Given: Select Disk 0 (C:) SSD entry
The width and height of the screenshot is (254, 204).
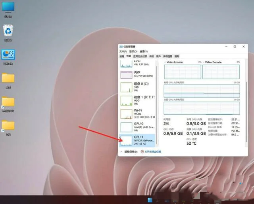Looking at the screenshot, I should (138, 87).
